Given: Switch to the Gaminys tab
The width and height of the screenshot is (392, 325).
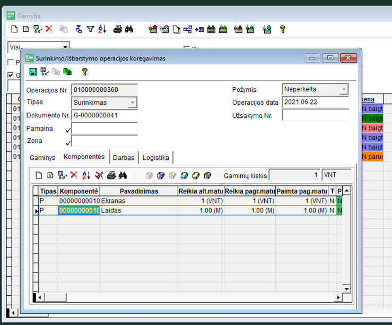Looking at the screenshot, I should coord(42,158).
